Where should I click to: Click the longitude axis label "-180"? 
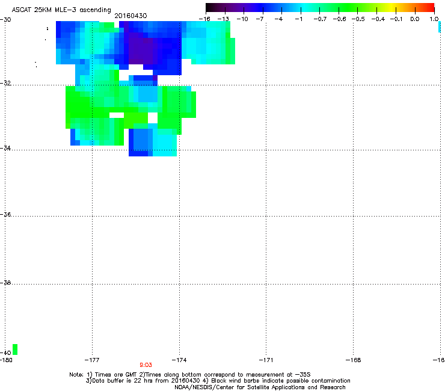click(x=6, y=360)
